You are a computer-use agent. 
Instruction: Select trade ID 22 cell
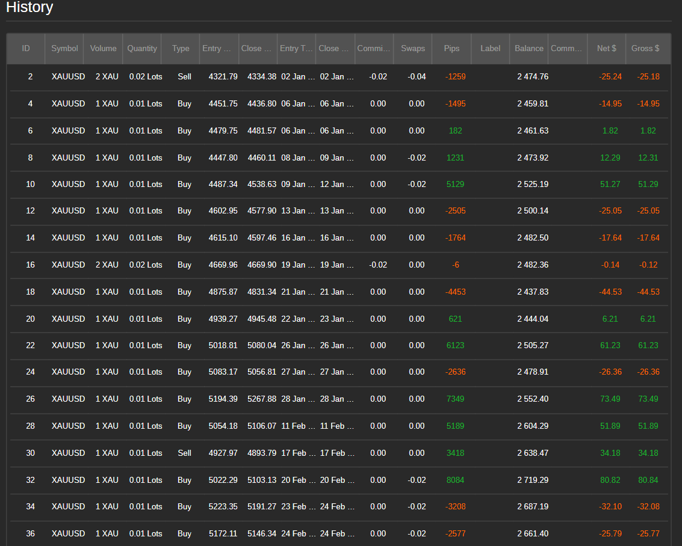point(30,345)
